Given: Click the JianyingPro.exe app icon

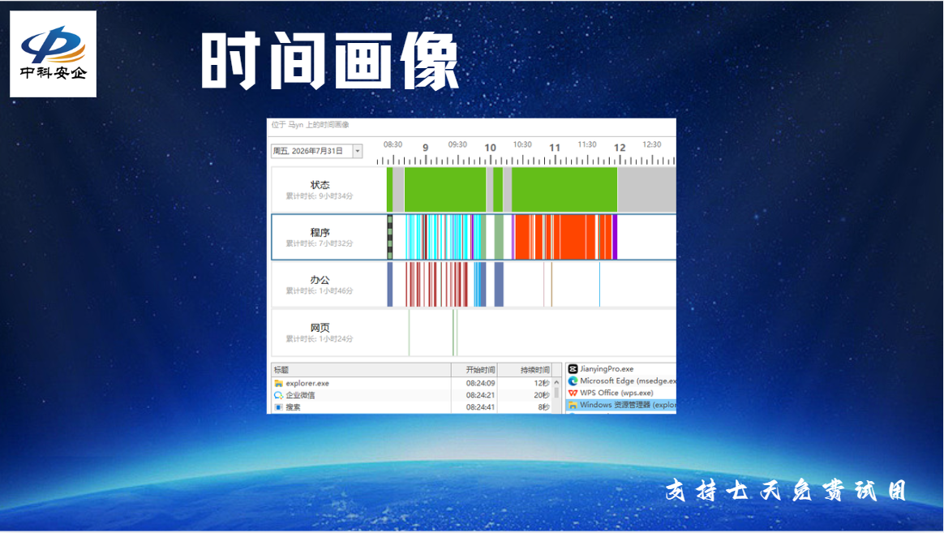Looking at the screenshot, I should [573, 368].
